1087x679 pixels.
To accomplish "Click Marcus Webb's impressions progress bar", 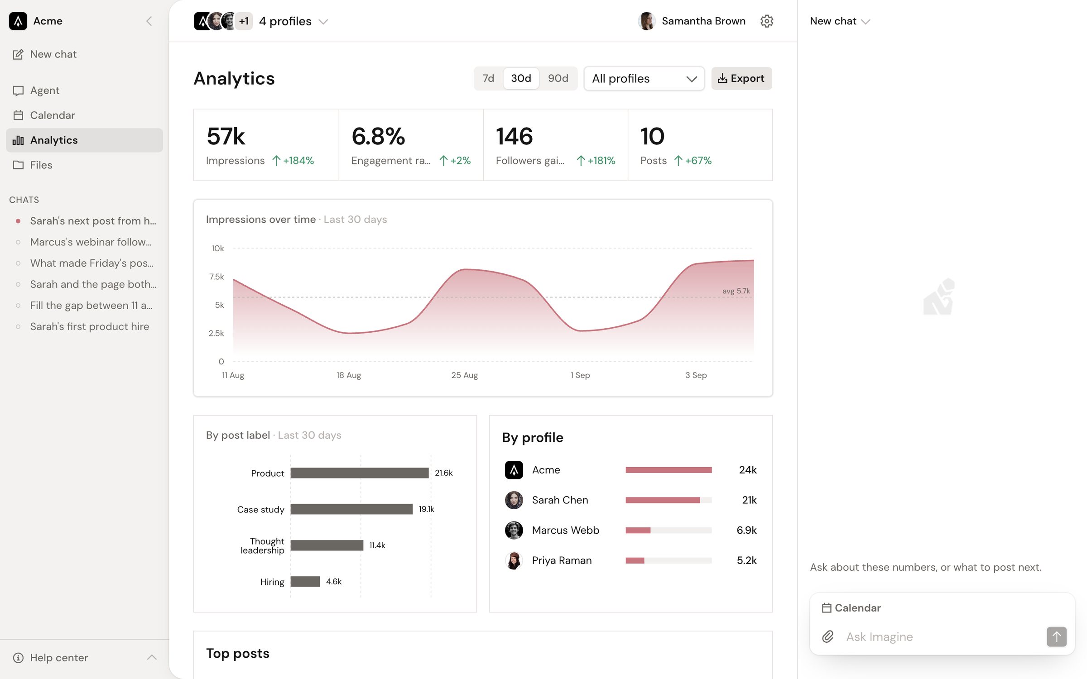I will 668,530.
